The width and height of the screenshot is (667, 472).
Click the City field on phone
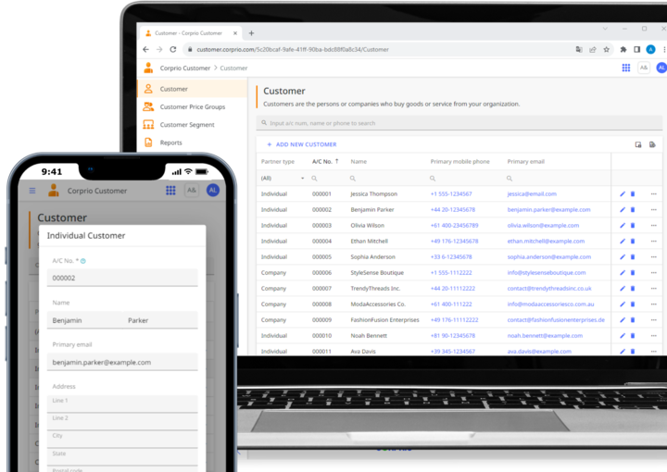coord(122,439)
